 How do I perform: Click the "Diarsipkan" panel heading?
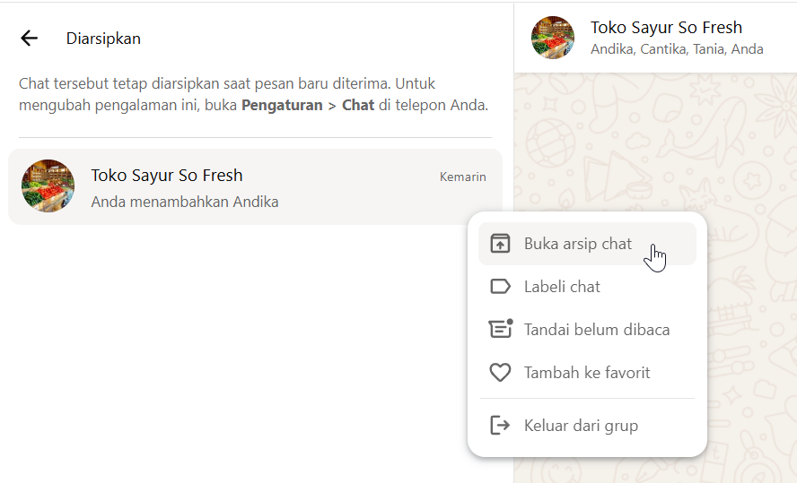[103, 39]
